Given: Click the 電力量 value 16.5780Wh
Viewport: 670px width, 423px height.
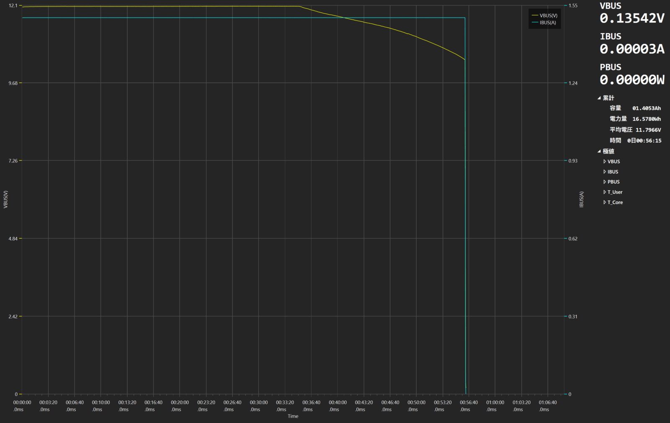Looking at the screenshot, I should [646, 119].
